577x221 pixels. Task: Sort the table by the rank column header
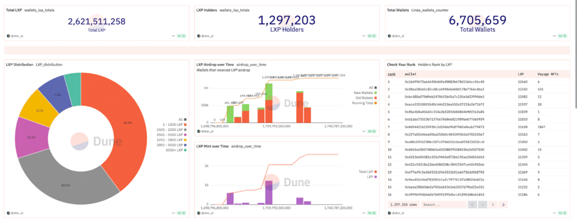coord(391,74)
